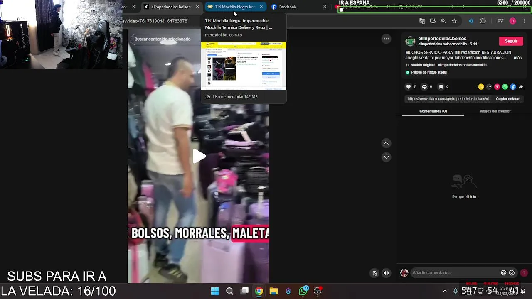Send to friends via red paper-plane icon
The image size is (532, 299).
pos(497,87)
